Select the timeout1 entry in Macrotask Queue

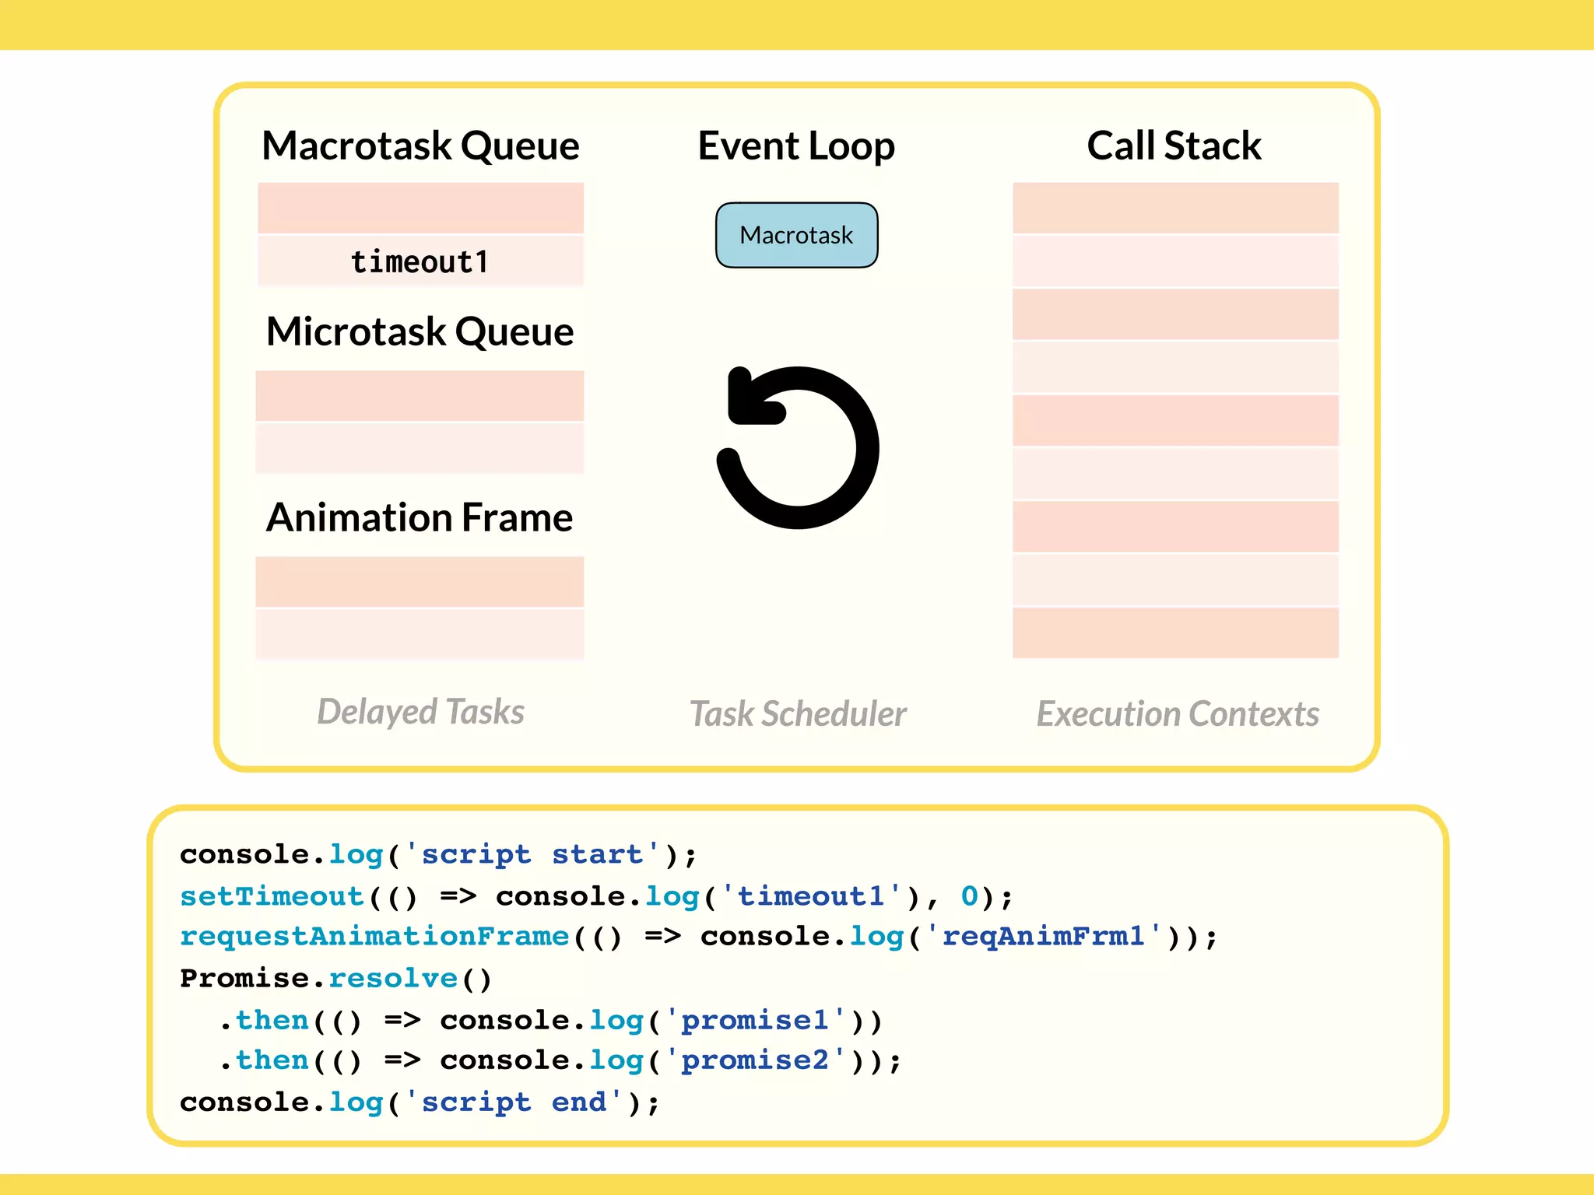click(x=420, y=261)
